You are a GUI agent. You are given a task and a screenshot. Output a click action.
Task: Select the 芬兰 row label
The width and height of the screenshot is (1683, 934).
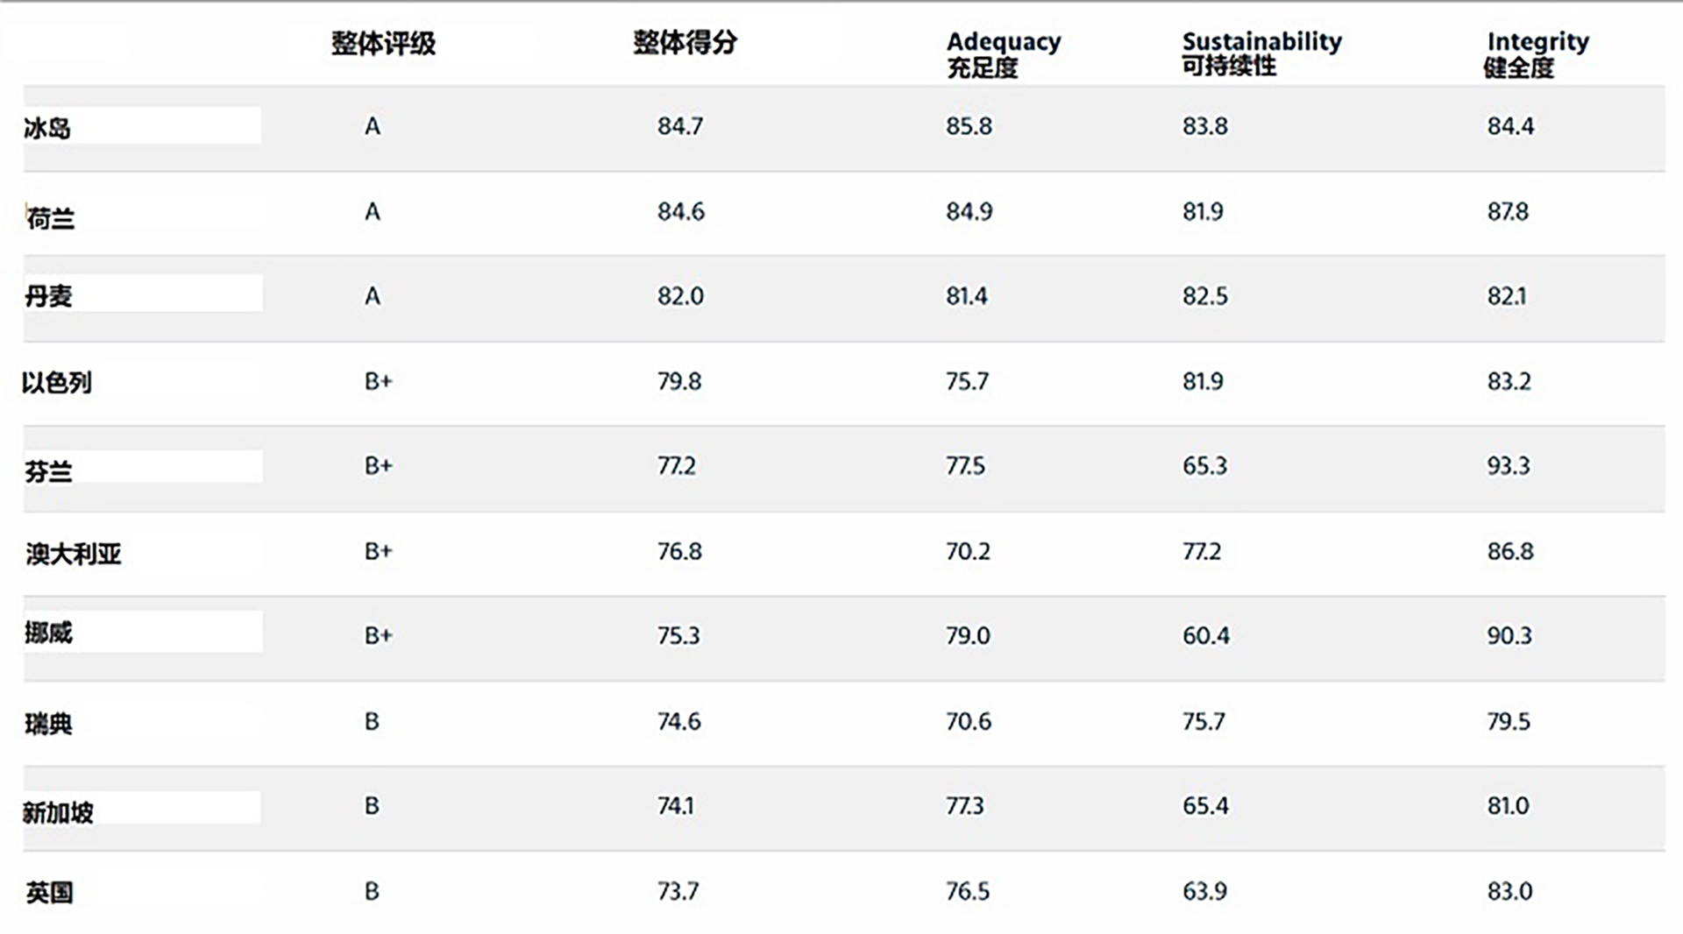(x=48, y=471)
